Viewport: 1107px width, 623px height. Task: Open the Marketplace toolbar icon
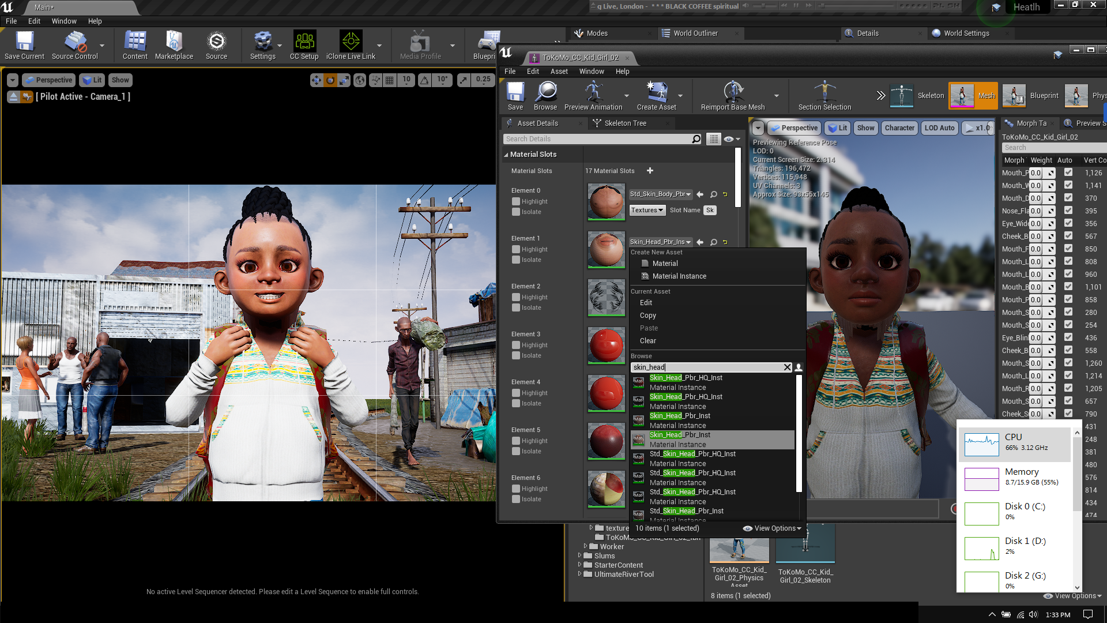point(174,45)
